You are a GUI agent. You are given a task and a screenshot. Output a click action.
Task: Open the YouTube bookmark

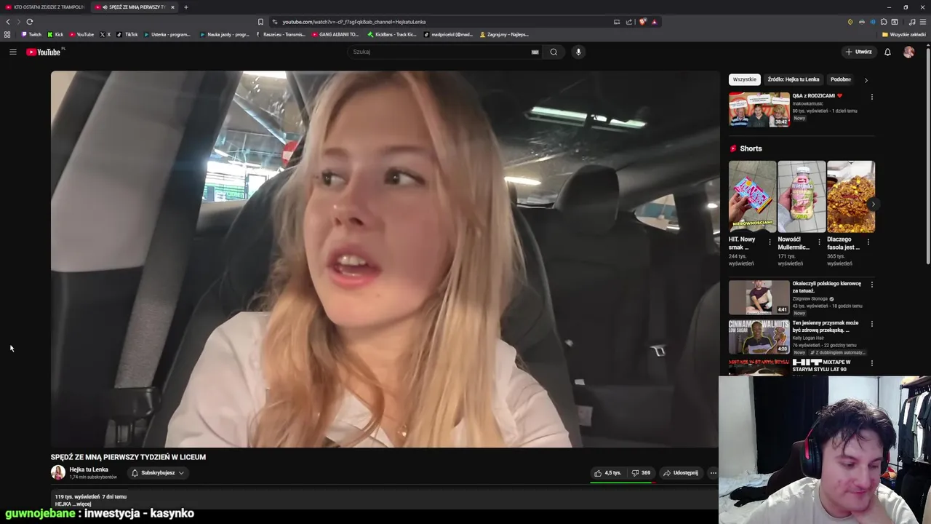tap(82, 34)
